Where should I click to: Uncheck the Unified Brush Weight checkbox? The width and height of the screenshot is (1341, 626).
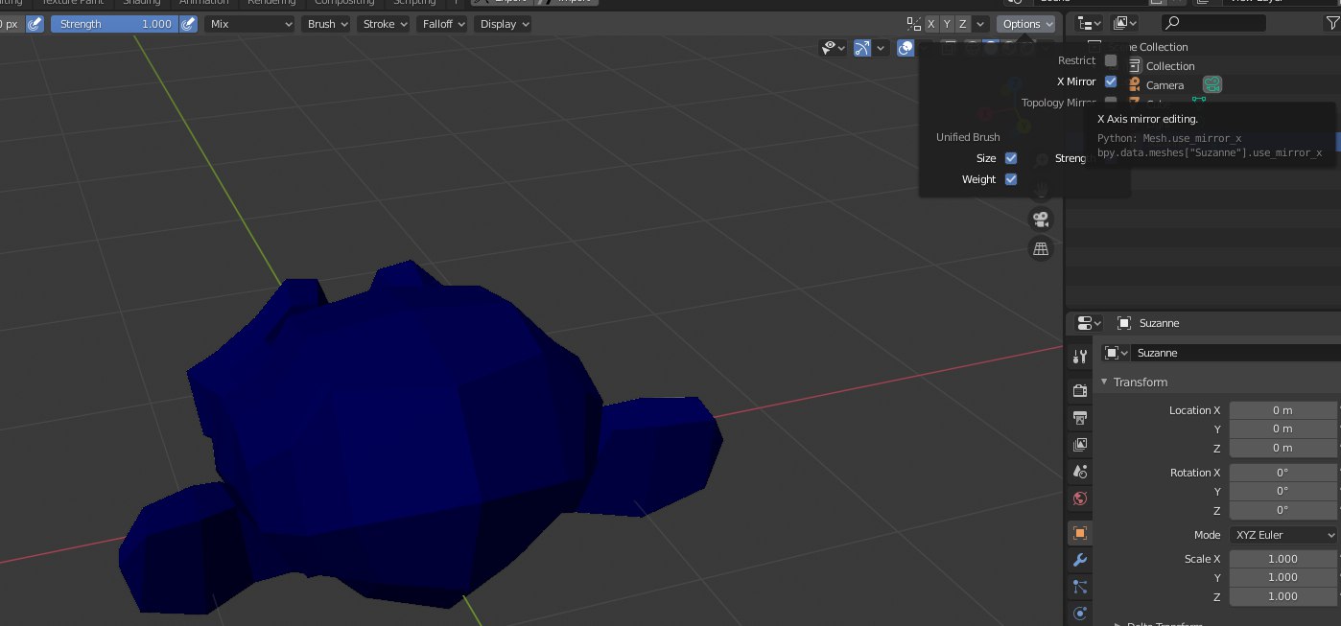click(x=1011, y=179)
